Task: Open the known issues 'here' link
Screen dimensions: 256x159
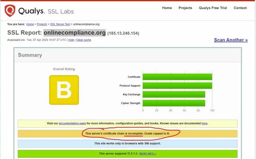Action: (x=204, y=123)
